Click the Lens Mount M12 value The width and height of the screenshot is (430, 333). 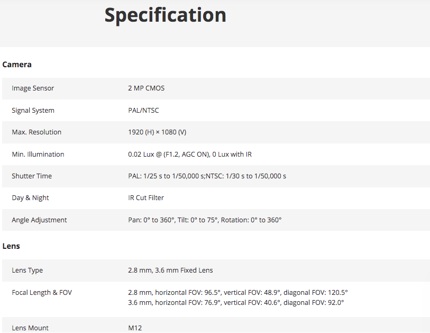click(135, 328)
